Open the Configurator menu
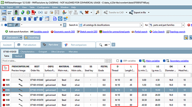The width and height of the screenshot is (192, 107). 43,7
